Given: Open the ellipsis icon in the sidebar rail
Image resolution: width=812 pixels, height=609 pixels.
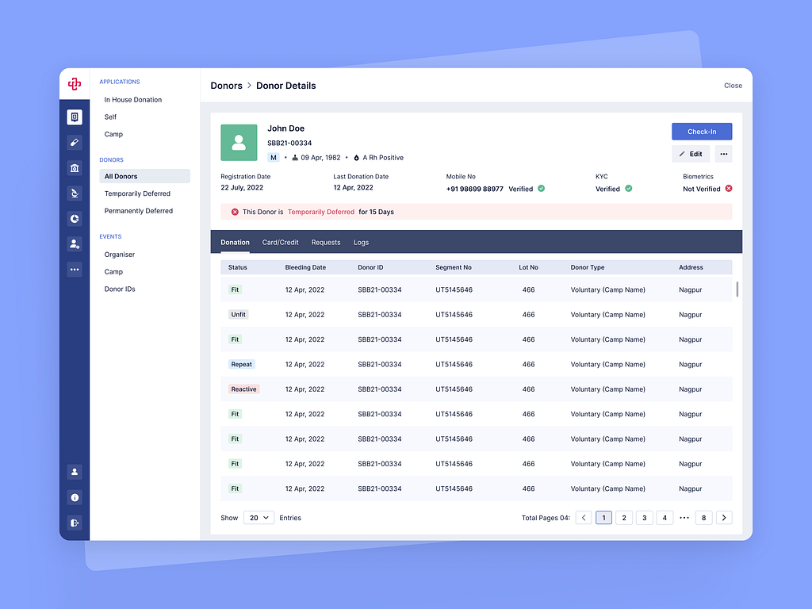Looking at the screenshot, I should coord(75,269).
